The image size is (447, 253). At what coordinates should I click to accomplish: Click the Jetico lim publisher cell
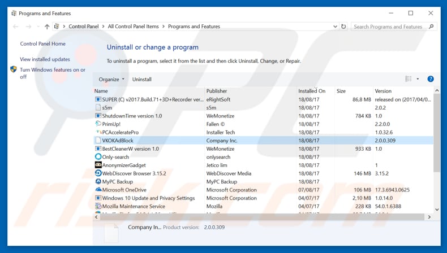pyautogui.click(x=217, y=165)
